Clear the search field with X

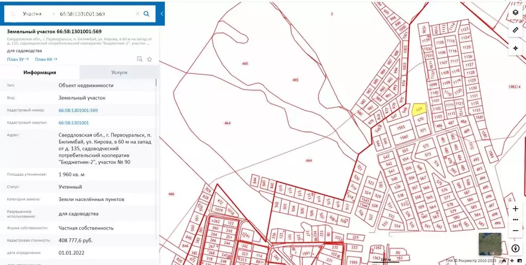[137, 14]
